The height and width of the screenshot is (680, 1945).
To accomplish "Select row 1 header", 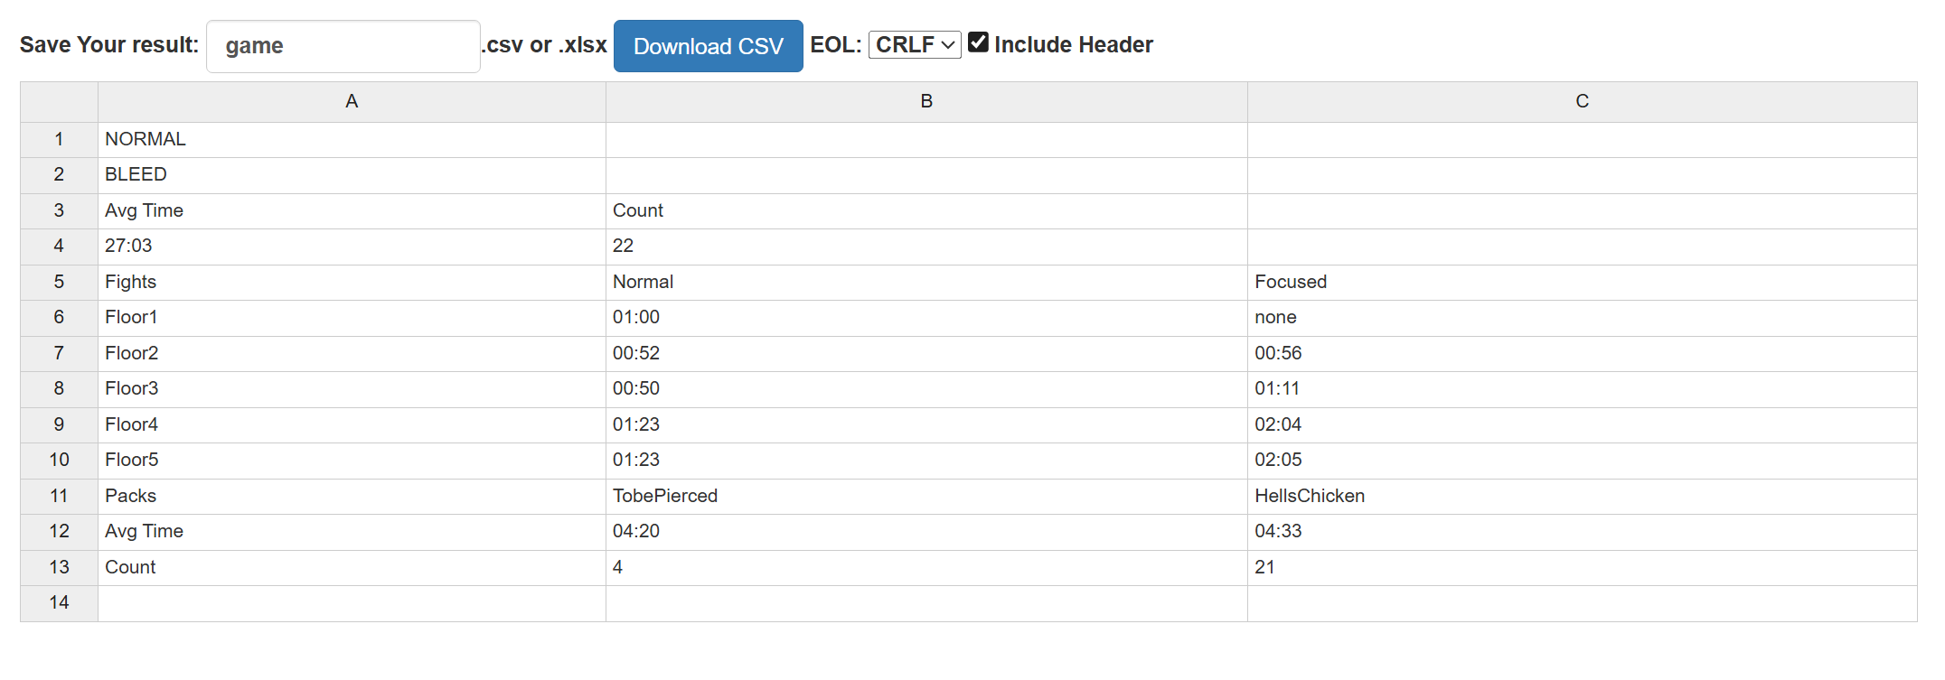I will pos(59,140).
